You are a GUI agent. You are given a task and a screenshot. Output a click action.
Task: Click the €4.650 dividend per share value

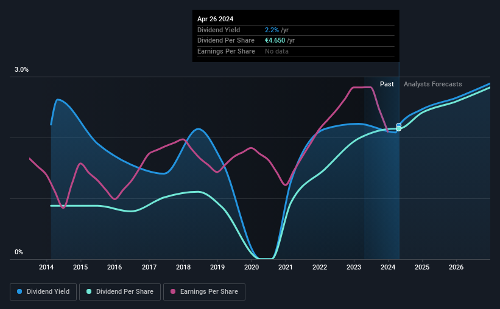(275, 41)
